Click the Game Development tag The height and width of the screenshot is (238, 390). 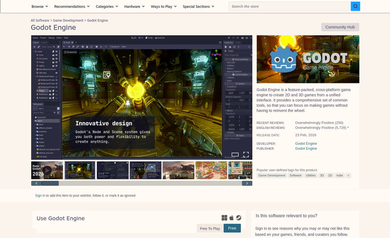click(x=271, y=176)
